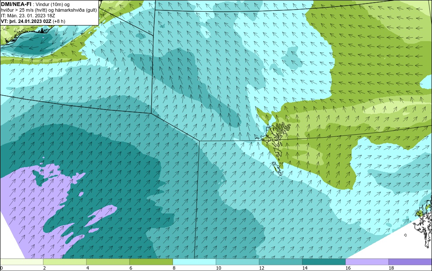Screen dimensions: 432x271
Task: Click the 2–4 m/s light green legend swatch
Action: coord(65,261)
